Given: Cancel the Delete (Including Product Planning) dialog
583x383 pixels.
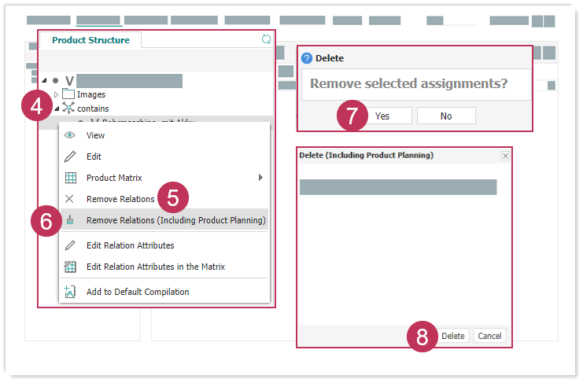Looking at the screenshot, I should click(489, 336).
